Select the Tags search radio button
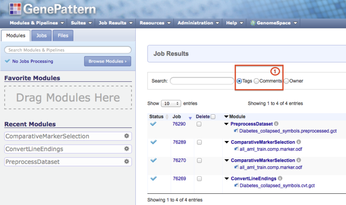Image resolution: width=346 pixels, height=205 pixels. click(x=239, y=81)
